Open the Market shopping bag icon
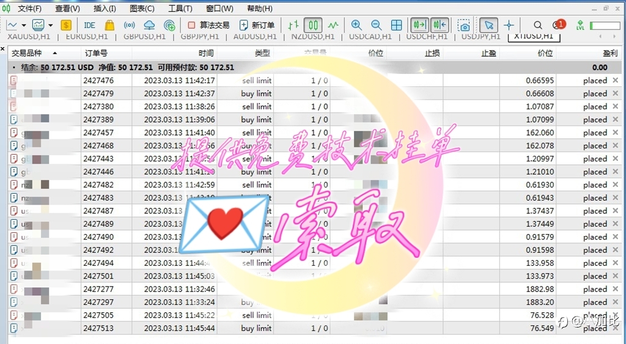 click(x=109, y=25)
